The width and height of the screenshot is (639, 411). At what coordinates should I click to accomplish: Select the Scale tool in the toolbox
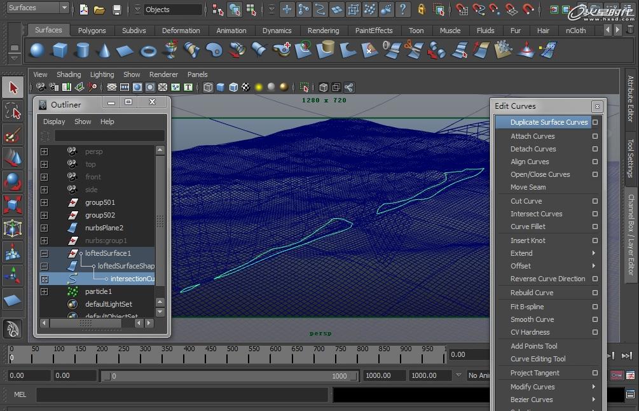tap(13, 205)
